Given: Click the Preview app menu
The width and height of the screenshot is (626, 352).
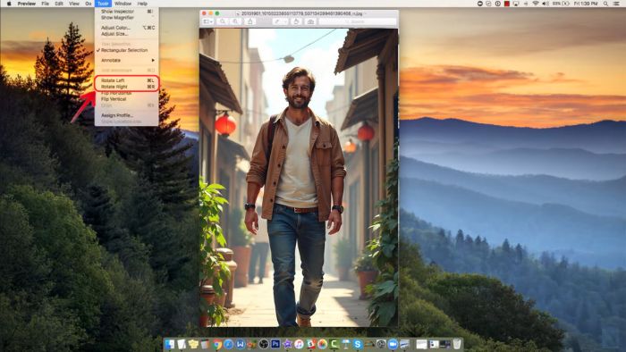Looking at the screenshot, I should point(26,4).
